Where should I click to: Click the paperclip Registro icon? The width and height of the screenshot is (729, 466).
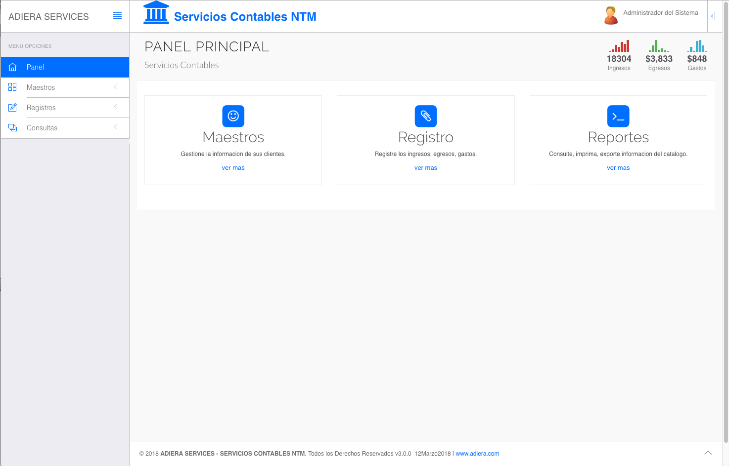tap(425, 116)
